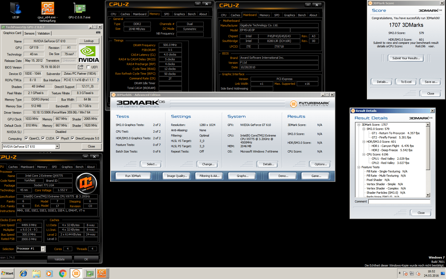Click Save as button in 3DMark Score

[x=431, y=82]
